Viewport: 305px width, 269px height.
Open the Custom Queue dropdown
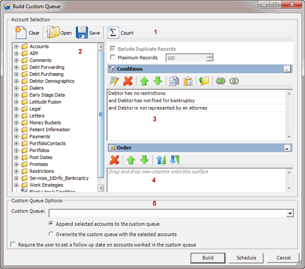tap(290, 213)
